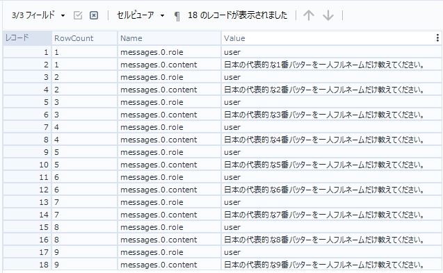Click the Value containing 2番バッター
The image size is (443, 273).
tap(332, 90)
